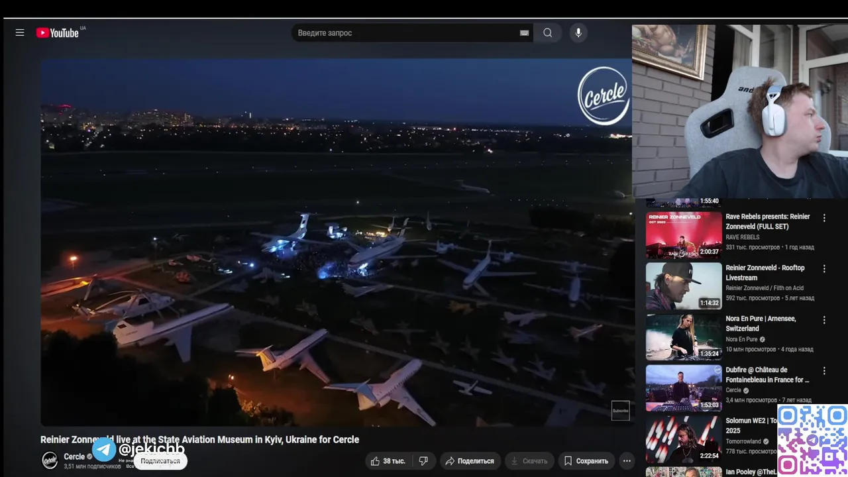Open options menu for Nora En Pure video
Viewport: 848px width, 477px height.
pyautogui.click(x=824, y=320)
